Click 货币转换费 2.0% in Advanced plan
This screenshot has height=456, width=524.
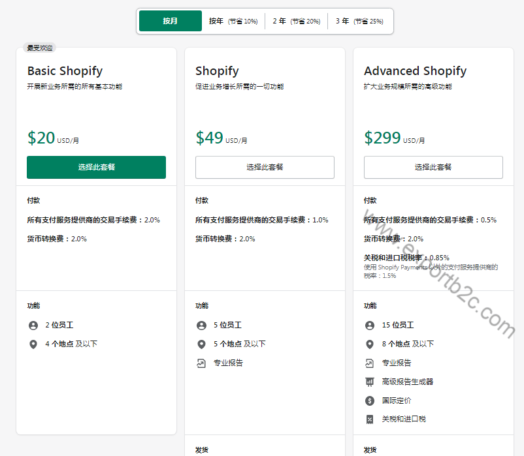tap(393, 239)
